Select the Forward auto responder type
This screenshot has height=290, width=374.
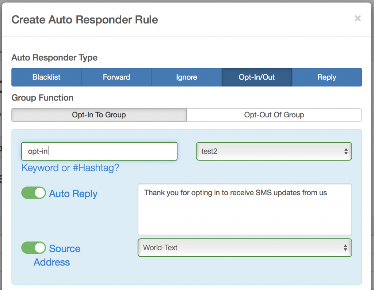116,77
